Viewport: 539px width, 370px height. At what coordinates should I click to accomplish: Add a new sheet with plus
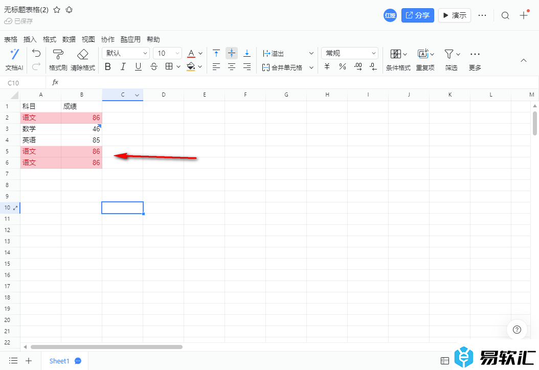click(x=29, y=360)
